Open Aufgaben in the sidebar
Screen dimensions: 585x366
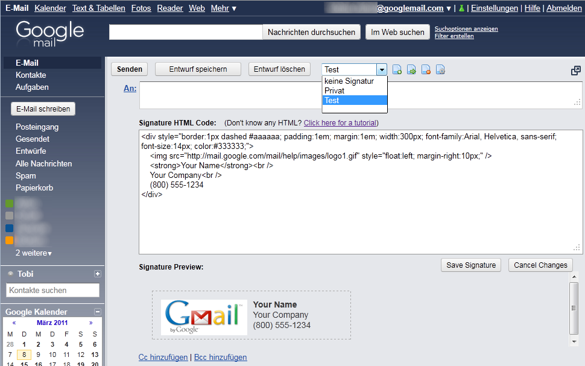[x=32, y=87]
